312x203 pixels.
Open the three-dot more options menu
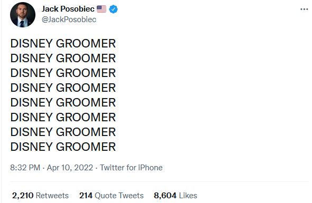(x=304, y=9)
